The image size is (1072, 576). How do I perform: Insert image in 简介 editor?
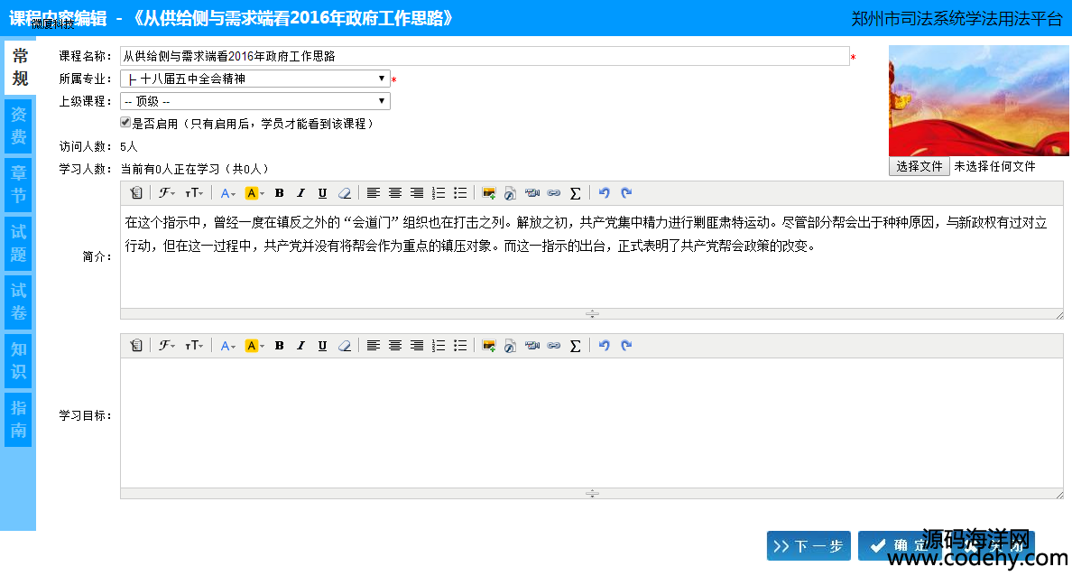(x=489, y=193)
